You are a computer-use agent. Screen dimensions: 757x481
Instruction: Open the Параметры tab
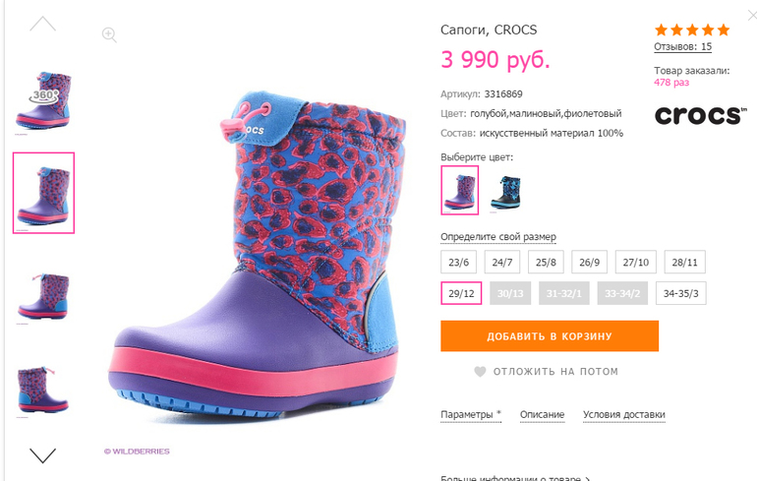point(468,415)
